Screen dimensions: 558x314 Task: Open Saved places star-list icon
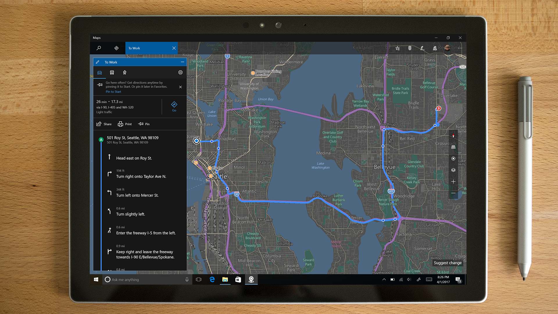click(x=397, y=48)
